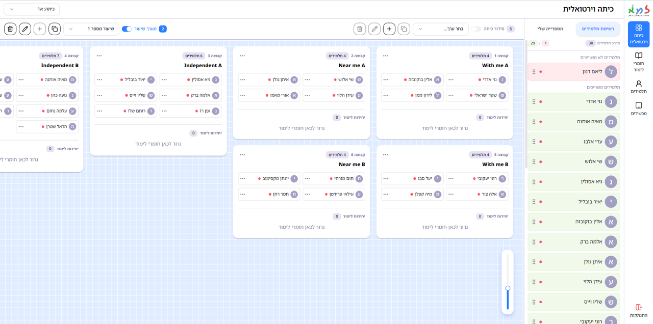Select student נוי אדרי in the students list

coord(574,102)
